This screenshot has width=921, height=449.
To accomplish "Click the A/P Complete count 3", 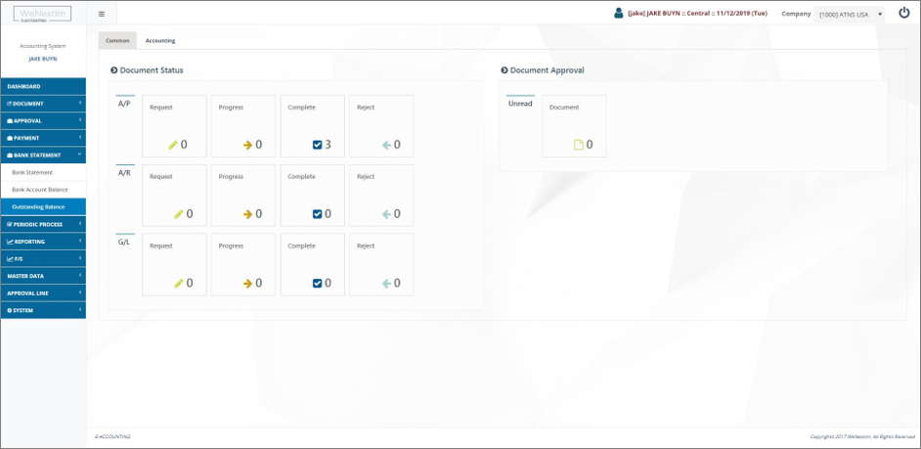I will coord(328,145).
